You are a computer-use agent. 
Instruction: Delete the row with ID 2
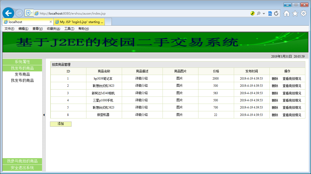coord(275,86)
